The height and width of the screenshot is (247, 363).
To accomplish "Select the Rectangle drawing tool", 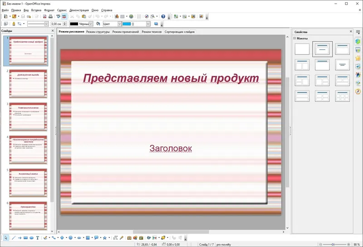I will [26, 238].
